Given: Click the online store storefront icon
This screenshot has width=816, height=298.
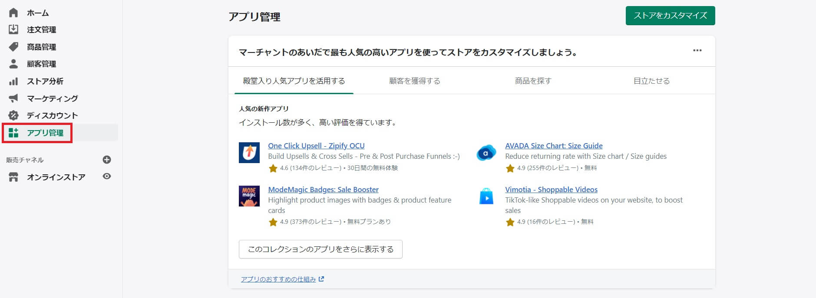Looking at the screenshot, I should 13,177.
